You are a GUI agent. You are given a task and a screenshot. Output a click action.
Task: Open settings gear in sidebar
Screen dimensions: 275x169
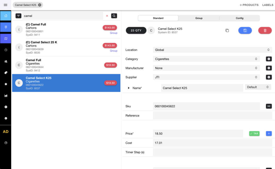(x=6, y=107)
